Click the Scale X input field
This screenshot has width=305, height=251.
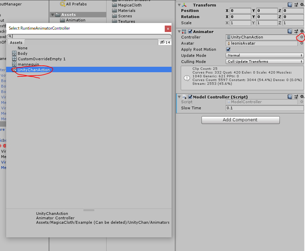coord(240,23)
